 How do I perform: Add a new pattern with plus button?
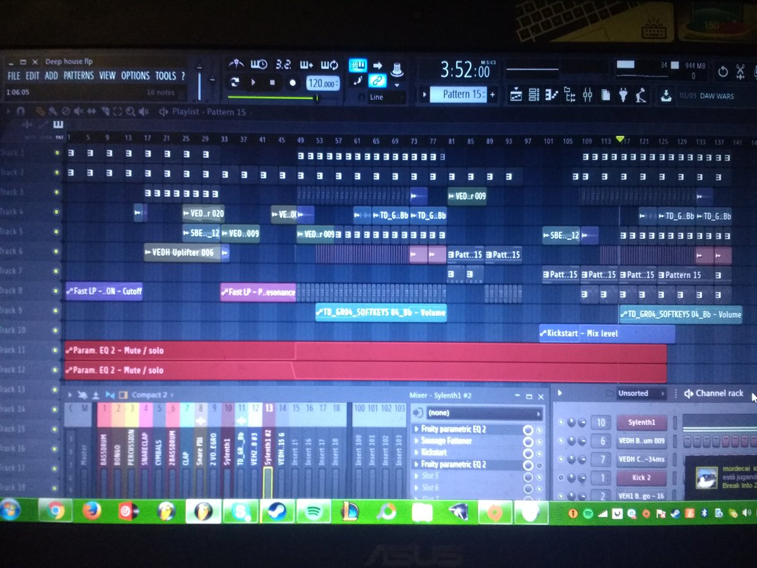click(x=493, y=95)
